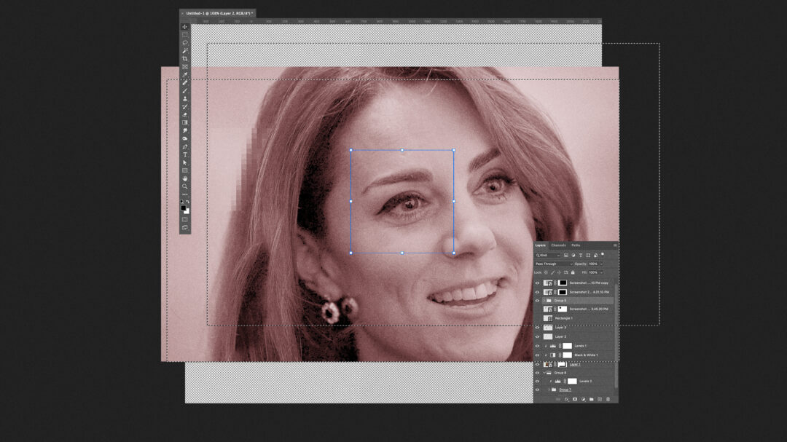Choose the Crop tool
Viewport: 787px width, 442px height.
pyautogui.click(x=185, y=59)
